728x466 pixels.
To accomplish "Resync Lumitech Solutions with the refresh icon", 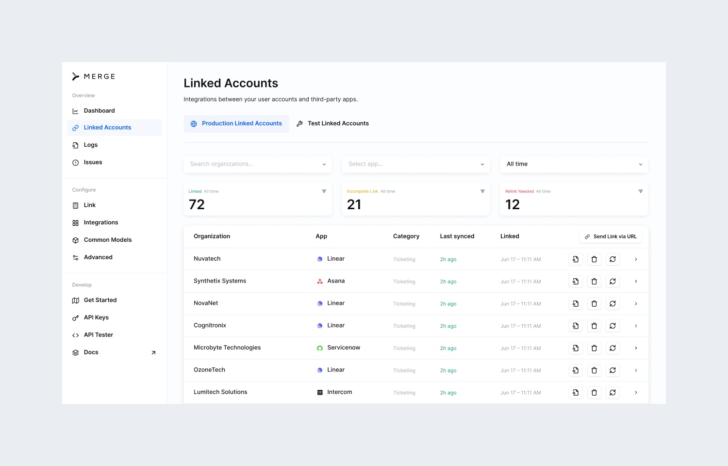I will [x=613, y=393].
